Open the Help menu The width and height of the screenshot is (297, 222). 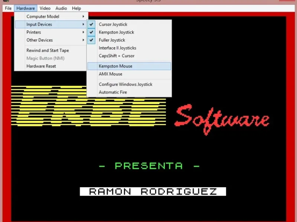pos(76,8)
